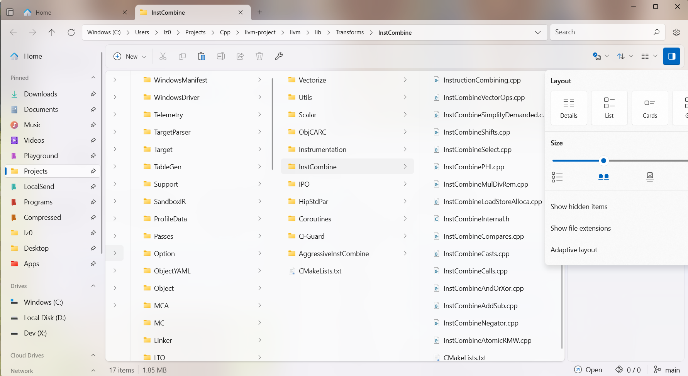Open the Git branch 'main' indicator

[667, 370]
